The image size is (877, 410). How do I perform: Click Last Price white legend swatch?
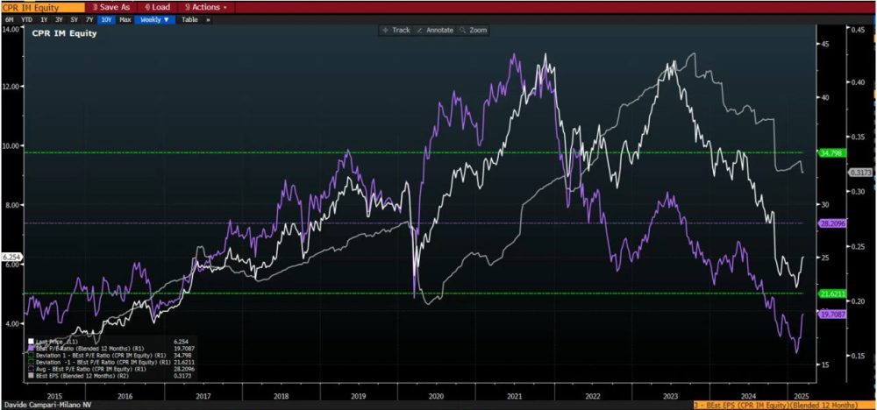pos(31,341)
